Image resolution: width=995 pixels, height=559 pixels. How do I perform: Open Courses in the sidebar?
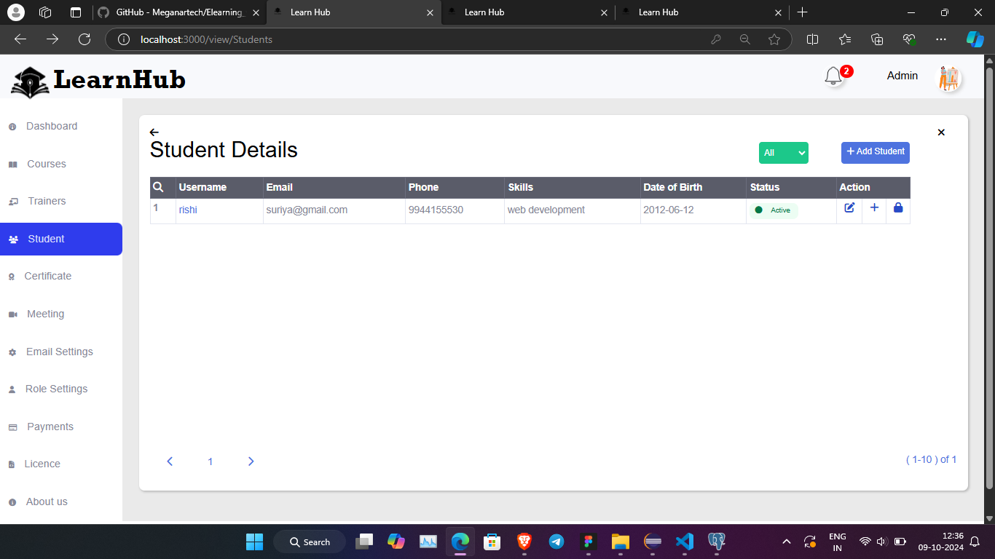pyautogui.click(x=46, y=164)
